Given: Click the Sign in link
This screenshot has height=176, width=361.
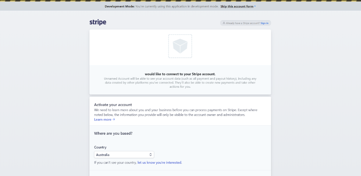Looking at the screenshot, I should (x=264, y=23).
